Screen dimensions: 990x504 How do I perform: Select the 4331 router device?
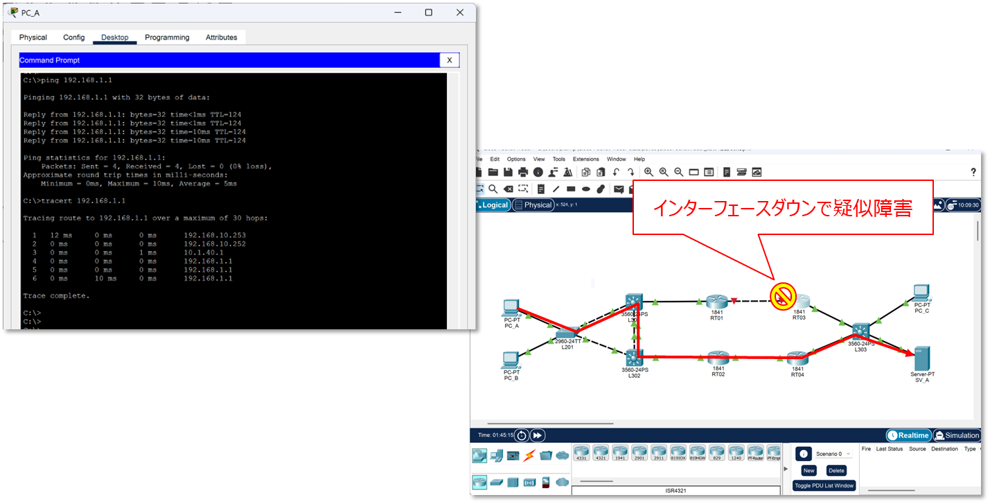click(x=581, y=453)
